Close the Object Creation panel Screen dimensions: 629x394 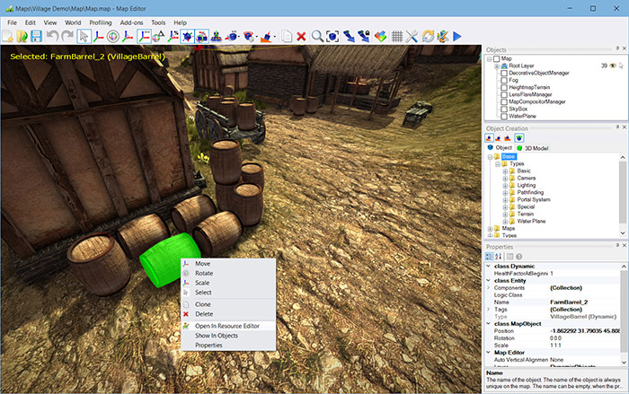pyautogui.click(x=625, y=127)
